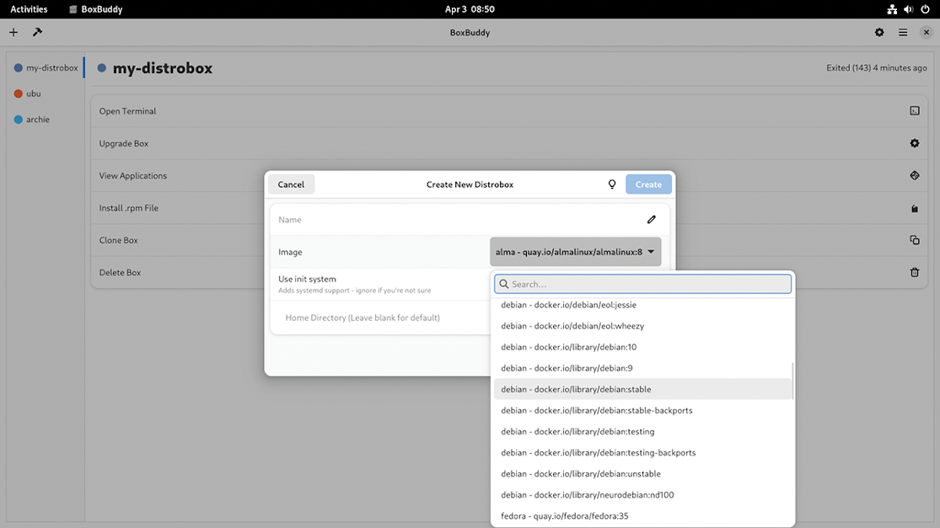Click the hammer assemble icon in header

[x=37, y=32]
